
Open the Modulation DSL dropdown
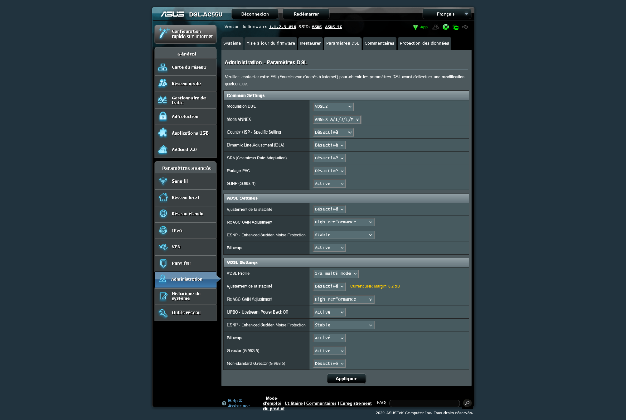pos(333,106)
